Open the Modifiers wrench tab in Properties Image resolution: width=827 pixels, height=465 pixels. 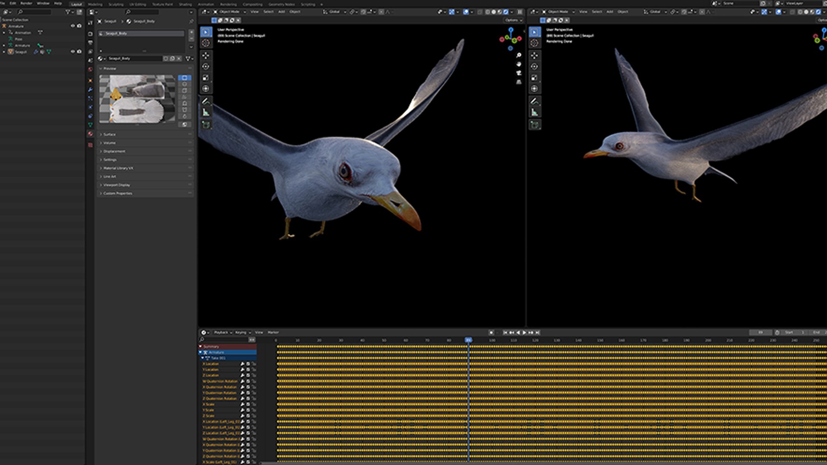[x=90, y=90]
